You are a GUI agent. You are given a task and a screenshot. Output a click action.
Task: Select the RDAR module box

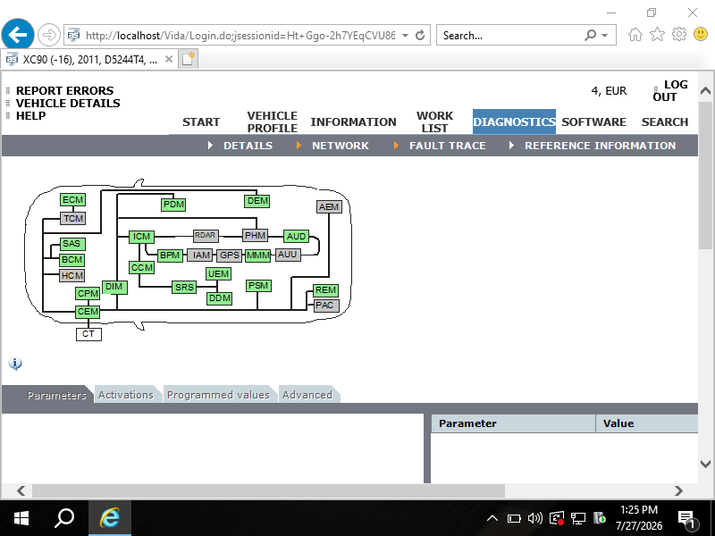pyautogui.click(x=206, y=236)
